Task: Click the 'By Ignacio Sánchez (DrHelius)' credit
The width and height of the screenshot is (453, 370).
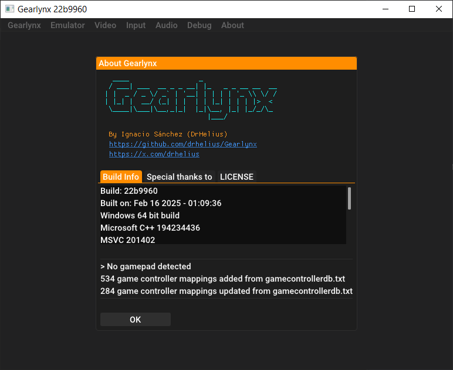Action: 168,134
